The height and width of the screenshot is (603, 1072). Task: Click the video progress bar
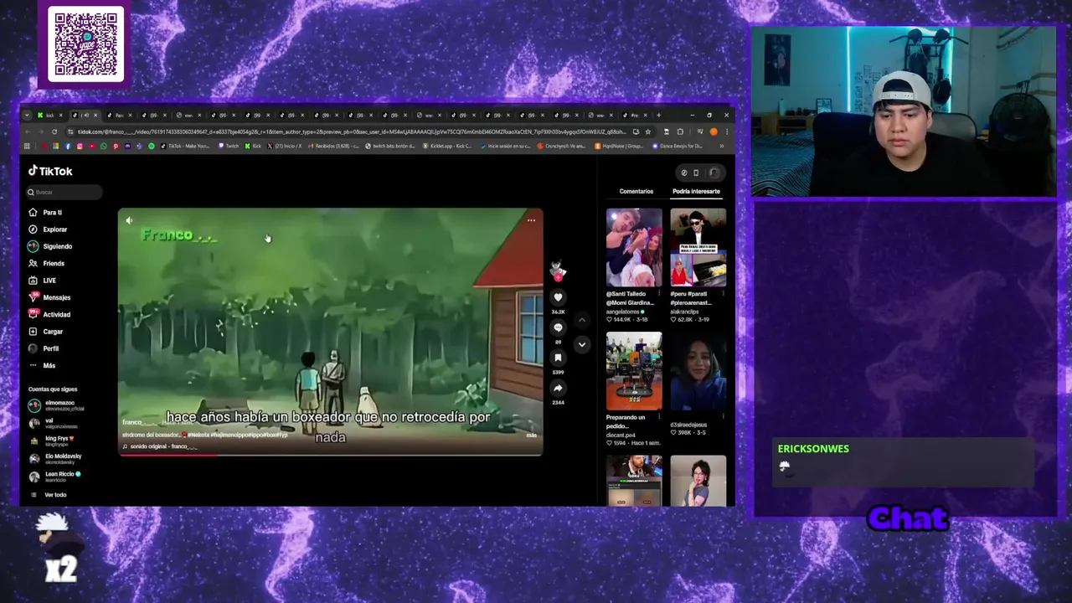[x=331, y=455]
